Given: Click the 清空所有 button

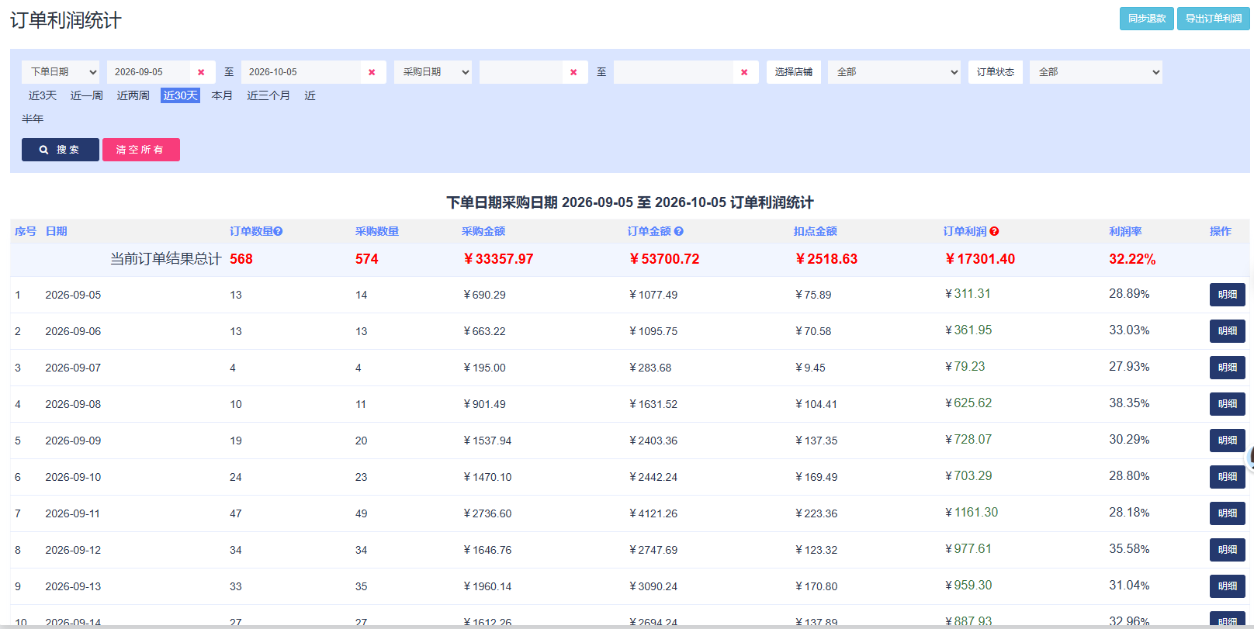Looking at the screenshot, I should click(141, 150).
